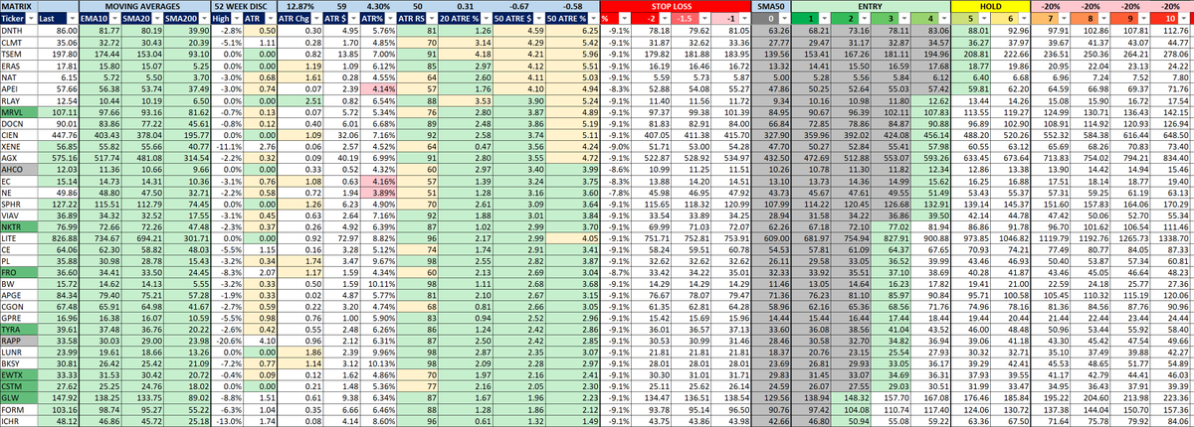Select the green MRVL ticker cell
The width and height of the screenshot is (1194, 427).
click(x=20, y=112)
